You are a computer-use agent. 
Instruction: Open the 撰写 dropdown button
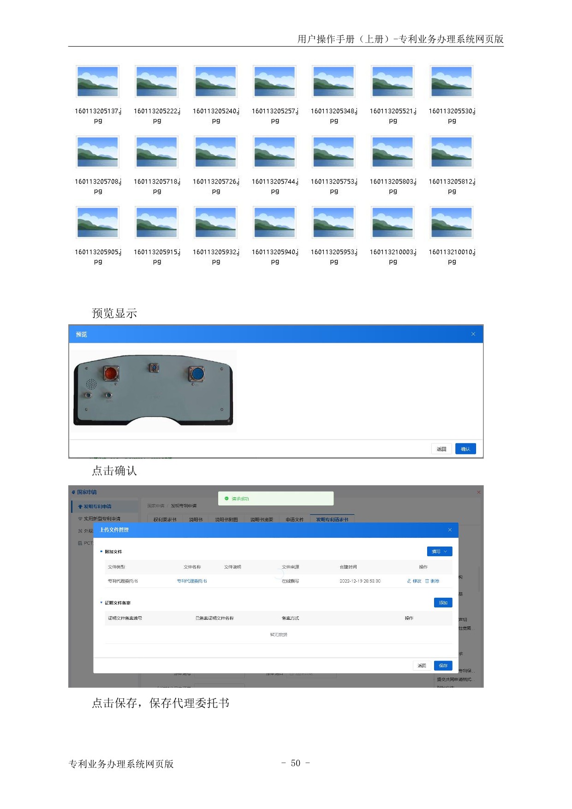[x=439, y=552]
